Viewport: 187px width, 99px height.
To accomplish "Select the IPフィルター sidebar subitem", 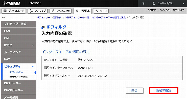I will click(x=16, y=72).
